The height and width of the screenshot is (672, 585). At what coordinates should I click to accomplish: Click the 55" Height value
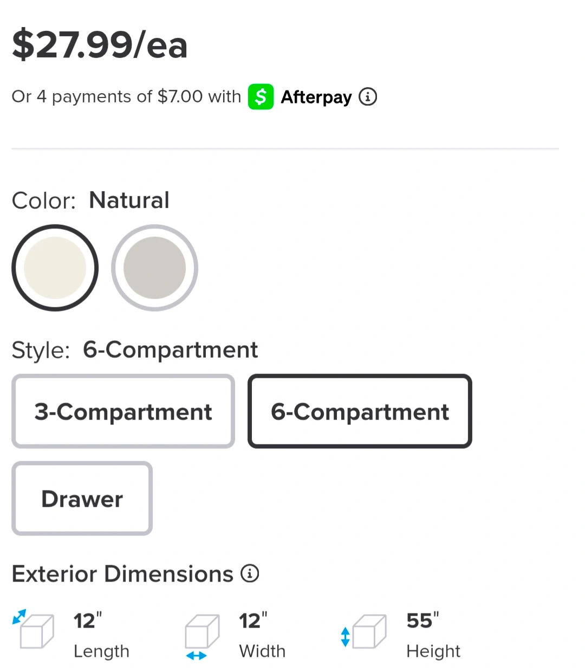(x=422, y=621)
